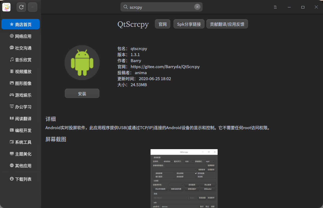
Task: Click the size value 24.53MB
Action: (x=139, y=85)
